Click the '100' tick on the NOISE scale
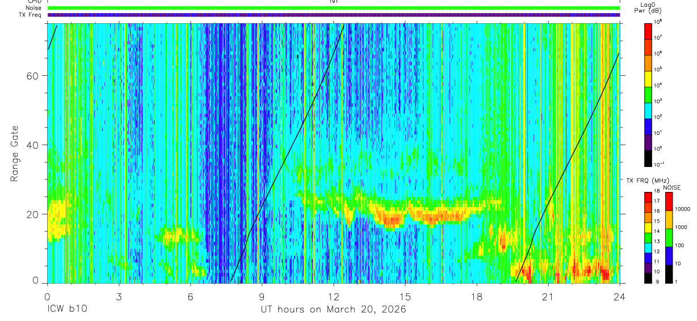Image resolution: width=697 pixels, height=321 pixels. click(678, 245)
